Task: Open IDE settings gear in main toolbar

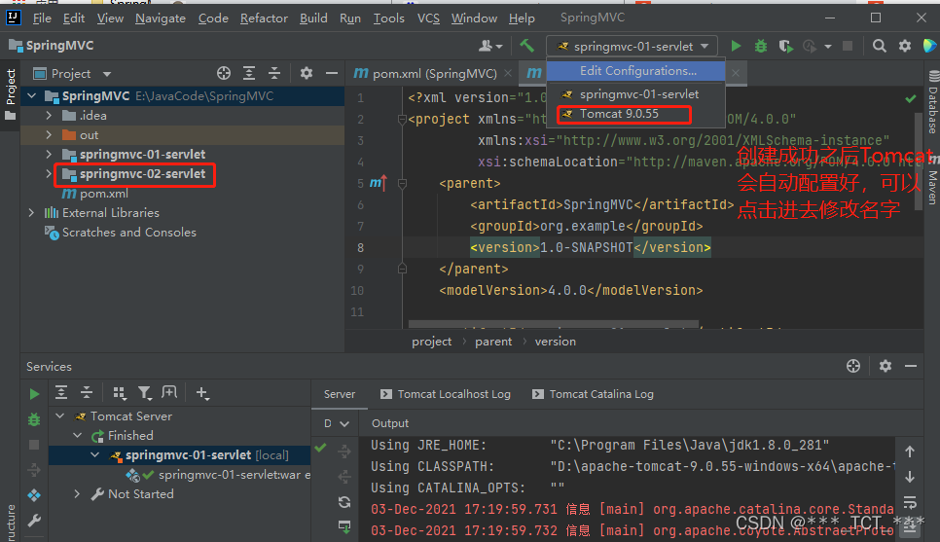Action: pos(905,46)
